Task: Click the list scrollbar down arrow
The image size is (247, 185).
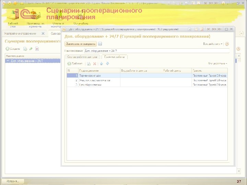Action: click(x=239, y=171)
